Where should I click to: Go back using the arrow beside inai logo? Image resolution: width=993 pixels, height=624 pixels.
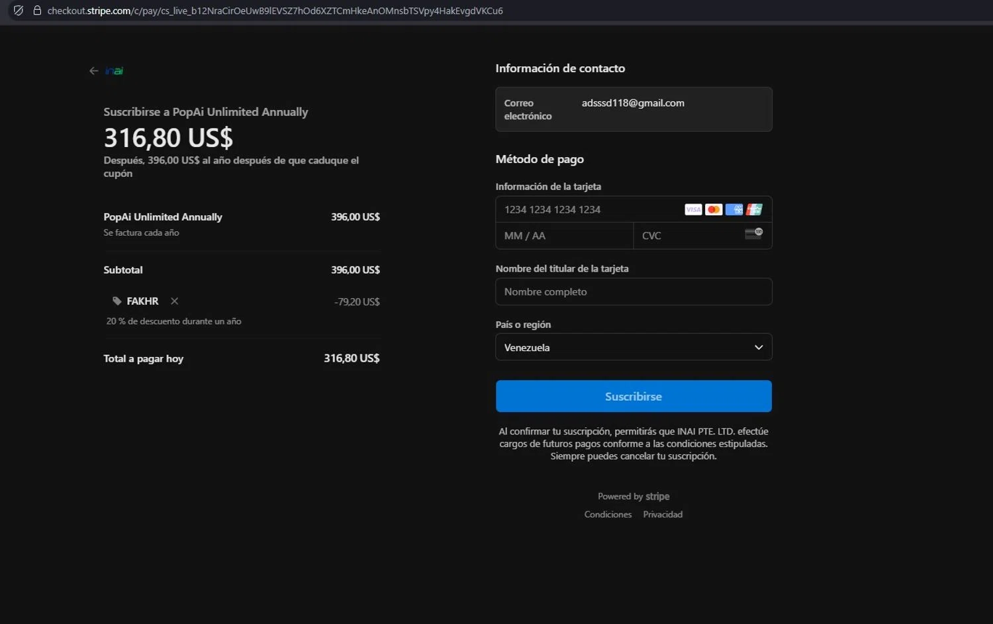94,71
